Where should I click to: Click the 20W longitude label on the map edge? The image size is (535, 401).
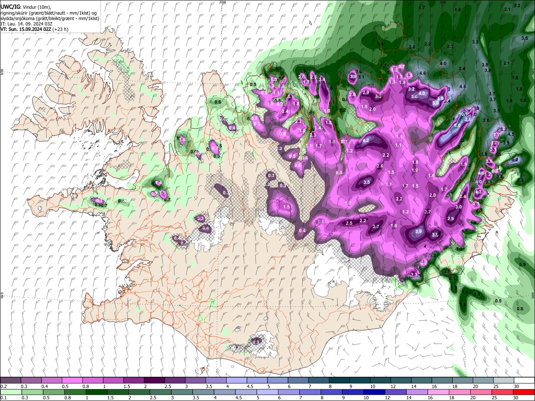coord(222,2)
